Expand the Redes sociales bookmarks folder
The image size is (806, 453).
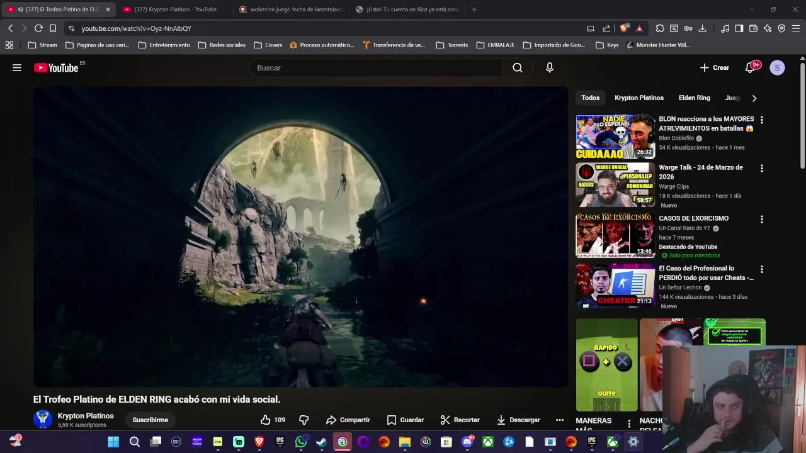[222, 45]
